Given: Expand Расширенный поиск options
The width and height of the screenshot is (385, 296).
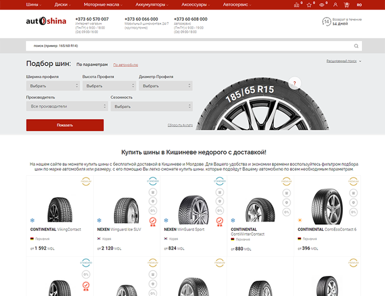Looking at the screenshot, I should 344,61.
